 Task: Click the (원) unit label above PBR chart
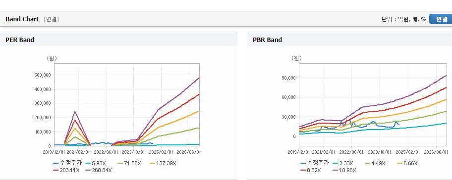point(296,58)
